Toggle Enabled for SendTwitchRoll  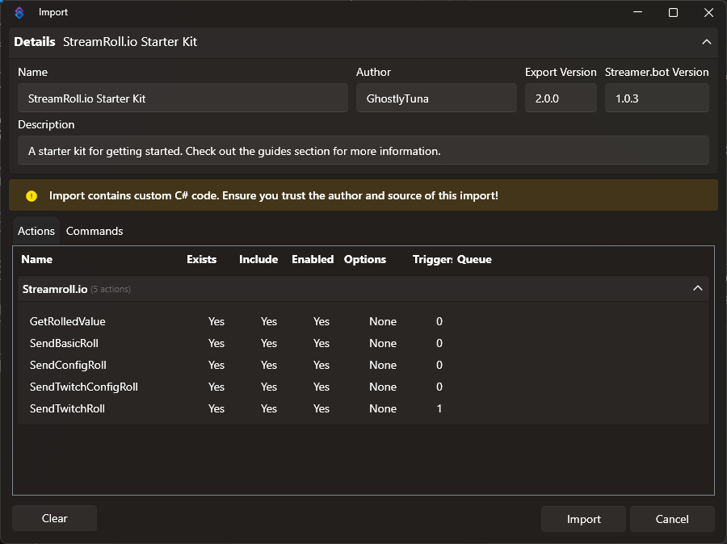tap(321, 408)
